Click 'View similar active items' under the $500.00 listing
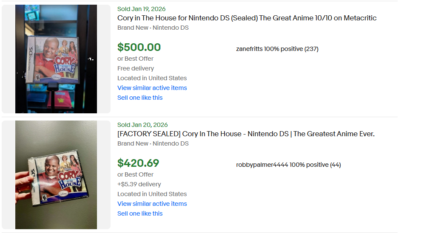438x233 pixels. click(152, 88)
